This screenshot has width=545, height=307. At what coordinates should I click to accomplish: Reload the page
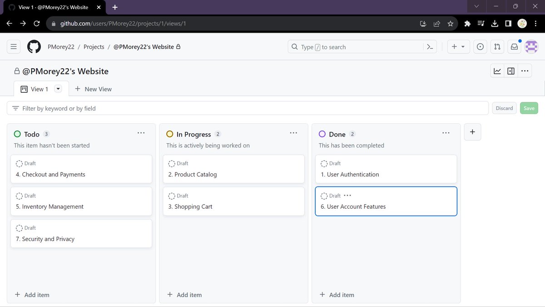coord(37,24)
